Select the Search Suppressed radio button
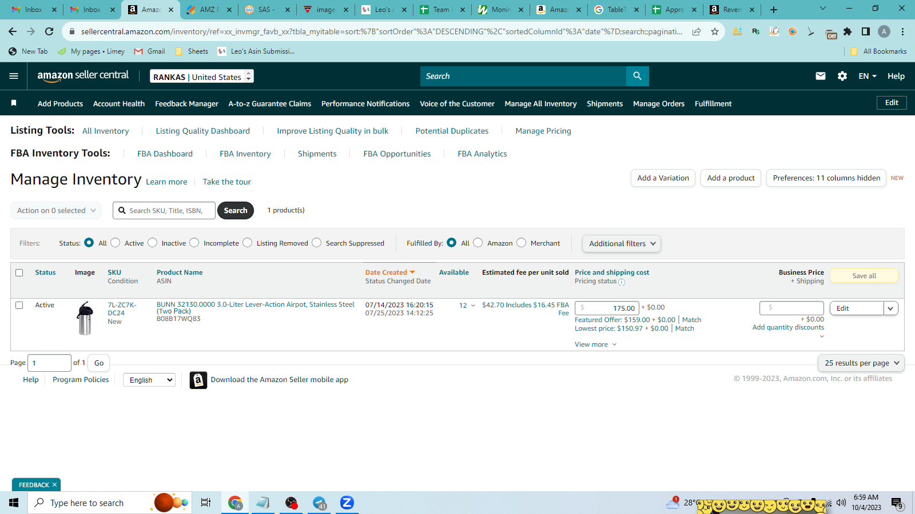This screenshot has width=915, height=514. (316, 243)
